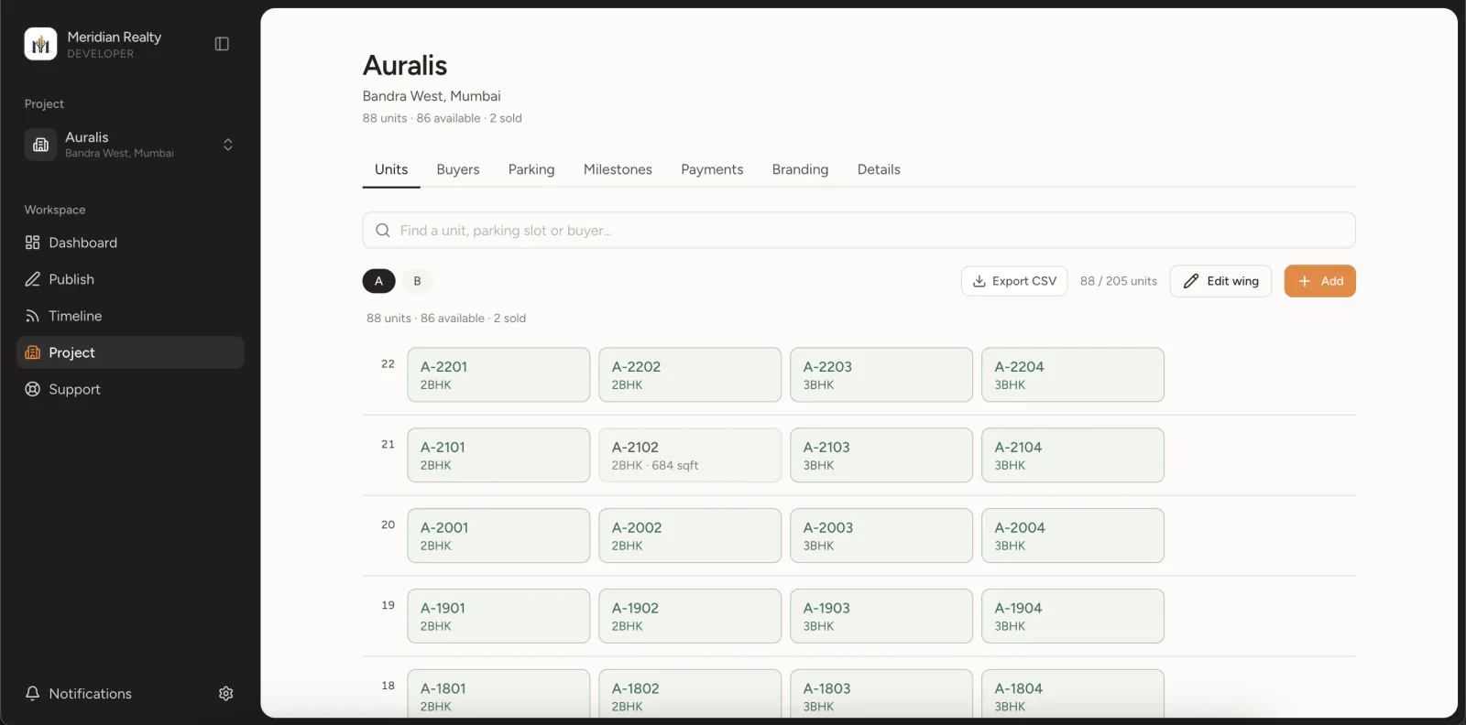Click the Edit wing button

click(x=1220, y=281)
